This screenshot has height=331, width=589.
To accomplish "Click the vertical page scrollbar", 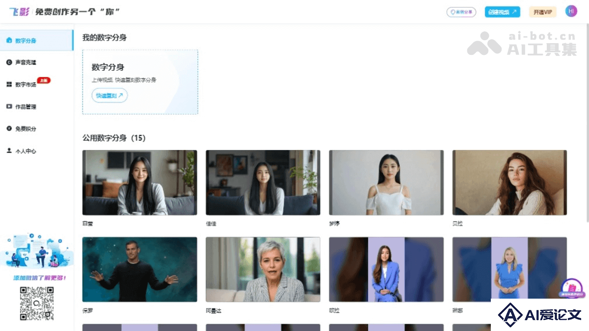I will point(587,123).
